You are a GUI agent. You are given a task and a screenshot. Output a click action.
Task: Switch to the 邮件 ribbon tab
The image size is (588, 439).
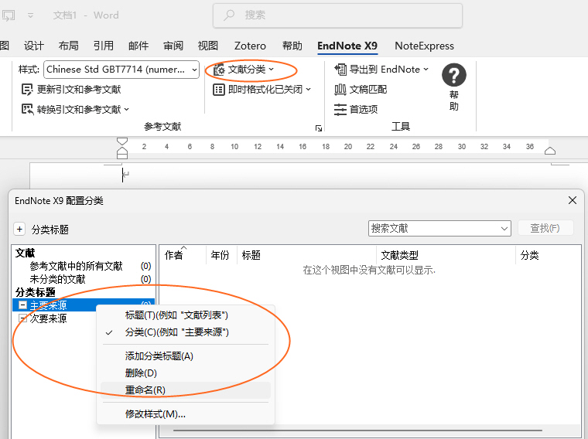138,46
